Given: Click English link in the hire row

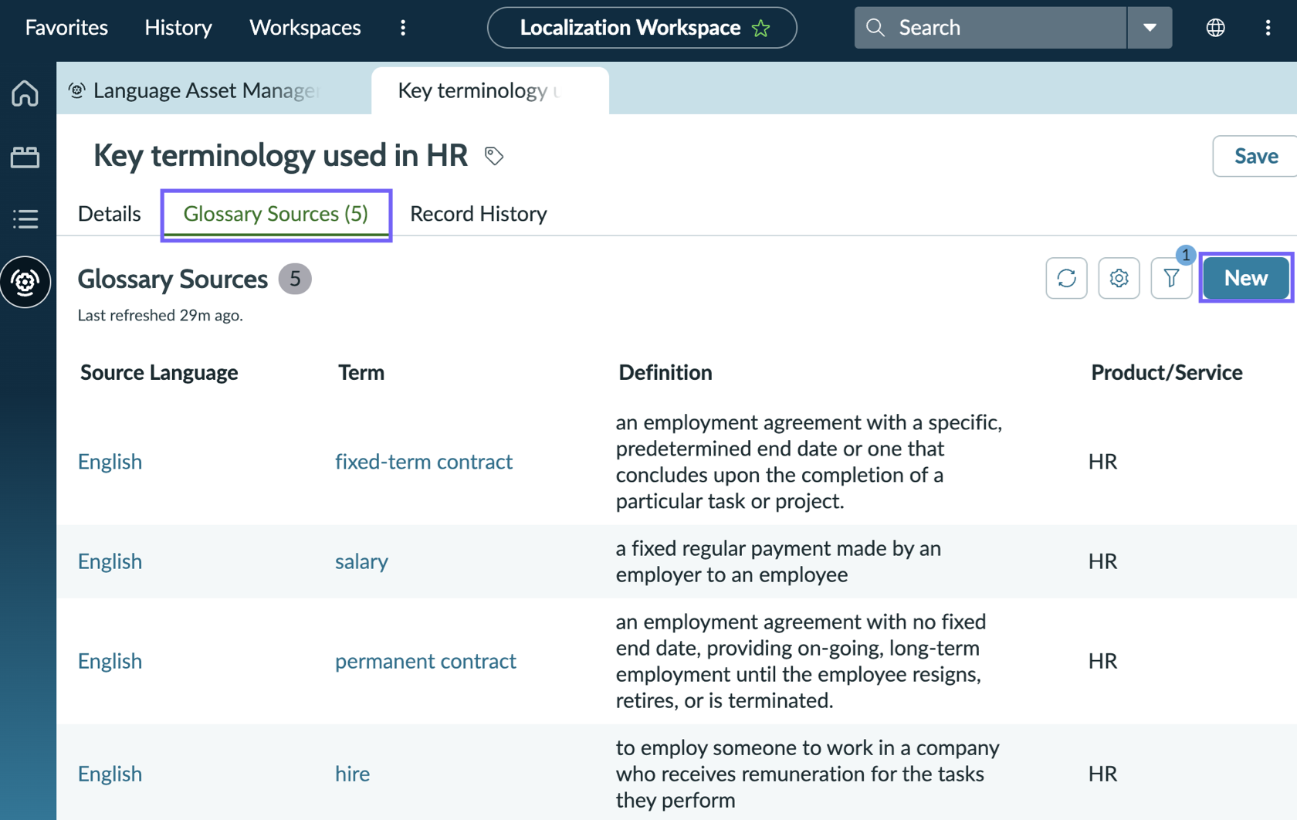Looking at the screenshot, I should [x=110, y=774].
